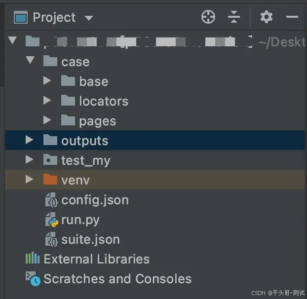Select the pages folder name

point(98,122)
